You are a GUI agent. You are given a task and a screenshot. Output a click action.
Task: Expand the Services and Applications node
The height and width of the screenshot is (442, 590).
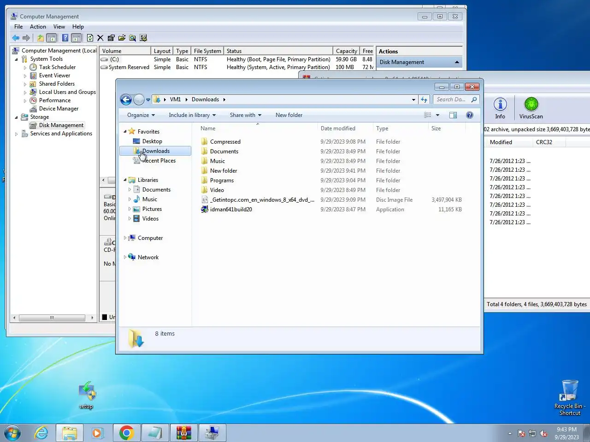click(17, 134)
